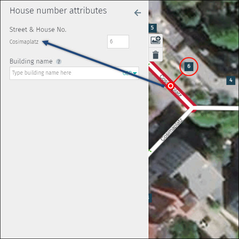Image resolution: width=239 pixels, height=239 pixels.
Task: Open the Building name help tooltip
Action: pyautogui.click(x=59, y=62)
